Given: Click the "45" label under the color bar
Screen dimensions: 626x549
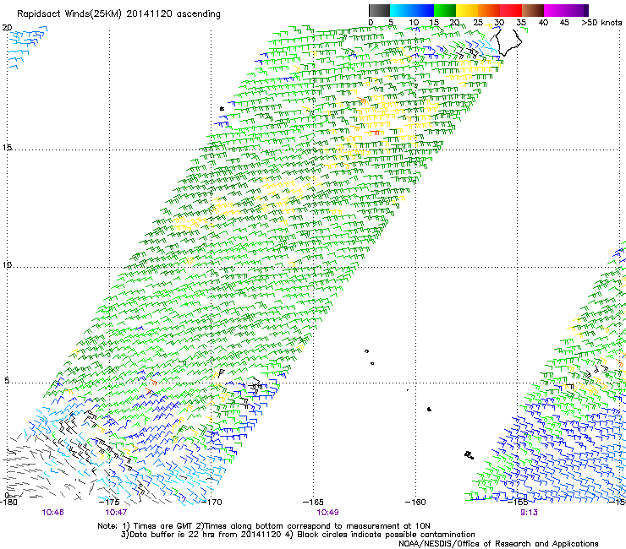Looking at the screenshot, I should 564,23.
